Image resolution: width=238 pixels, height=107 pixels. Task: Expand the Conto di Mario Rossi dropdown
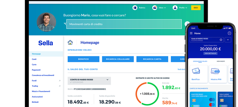pyautogui.click(x=107, y=80)
